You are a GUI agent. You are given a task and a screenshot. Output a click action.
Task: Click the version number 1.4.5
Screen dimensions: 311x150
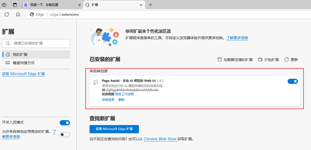coord(160,81)
